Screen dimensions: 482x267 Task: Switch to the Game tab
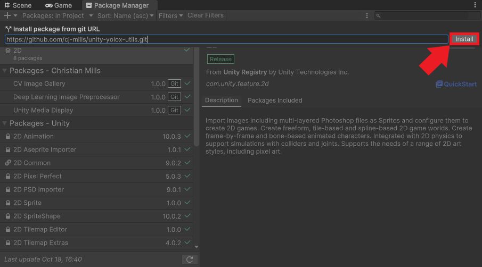59,5
